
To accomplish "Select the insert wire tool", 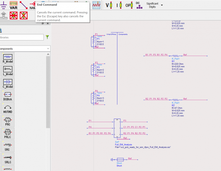I will coord(23,5).
